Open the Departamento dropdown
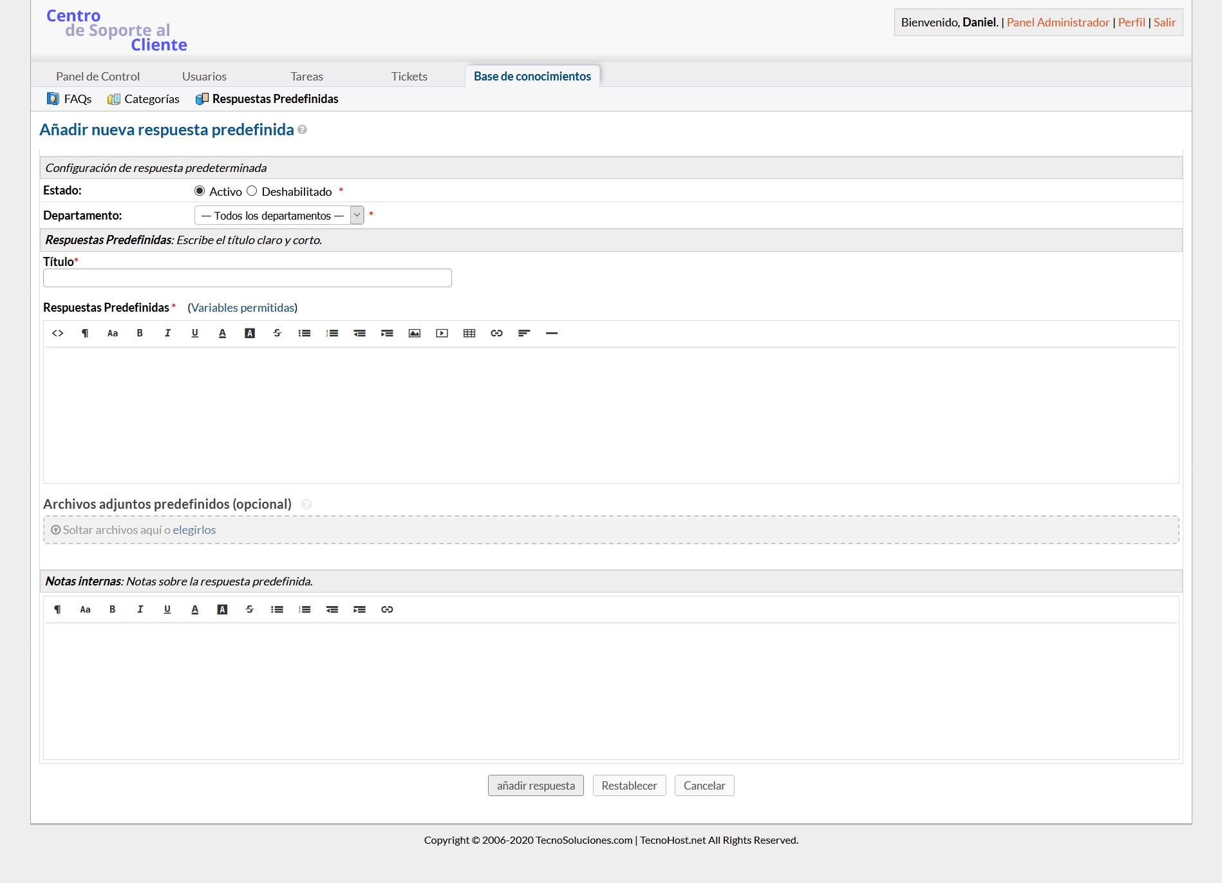 tap(279, 215)
